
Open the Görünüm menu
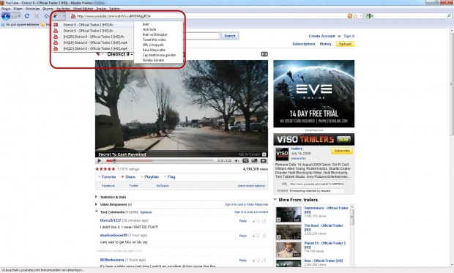(x=32, y=9)
